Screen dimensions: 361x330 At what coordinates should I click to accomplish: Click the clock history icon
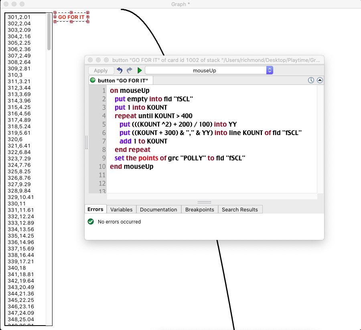coord(311,80)
